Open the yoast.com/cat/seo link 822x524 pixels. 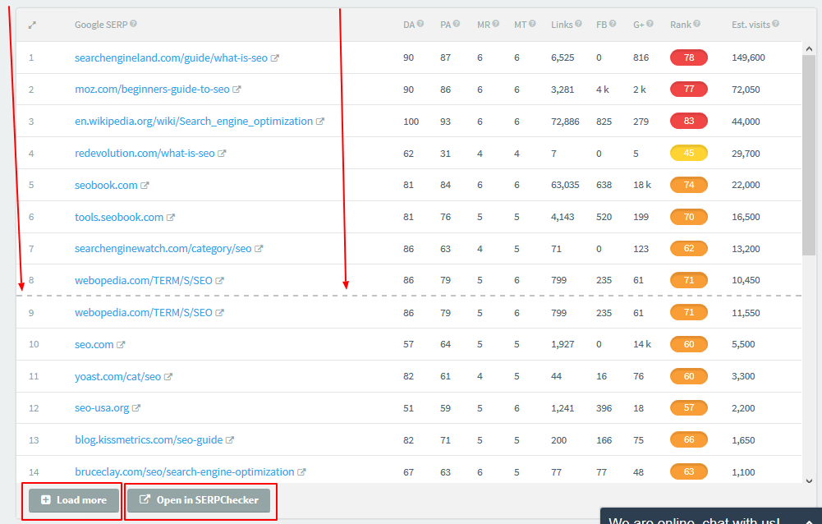tap(117, 377)
